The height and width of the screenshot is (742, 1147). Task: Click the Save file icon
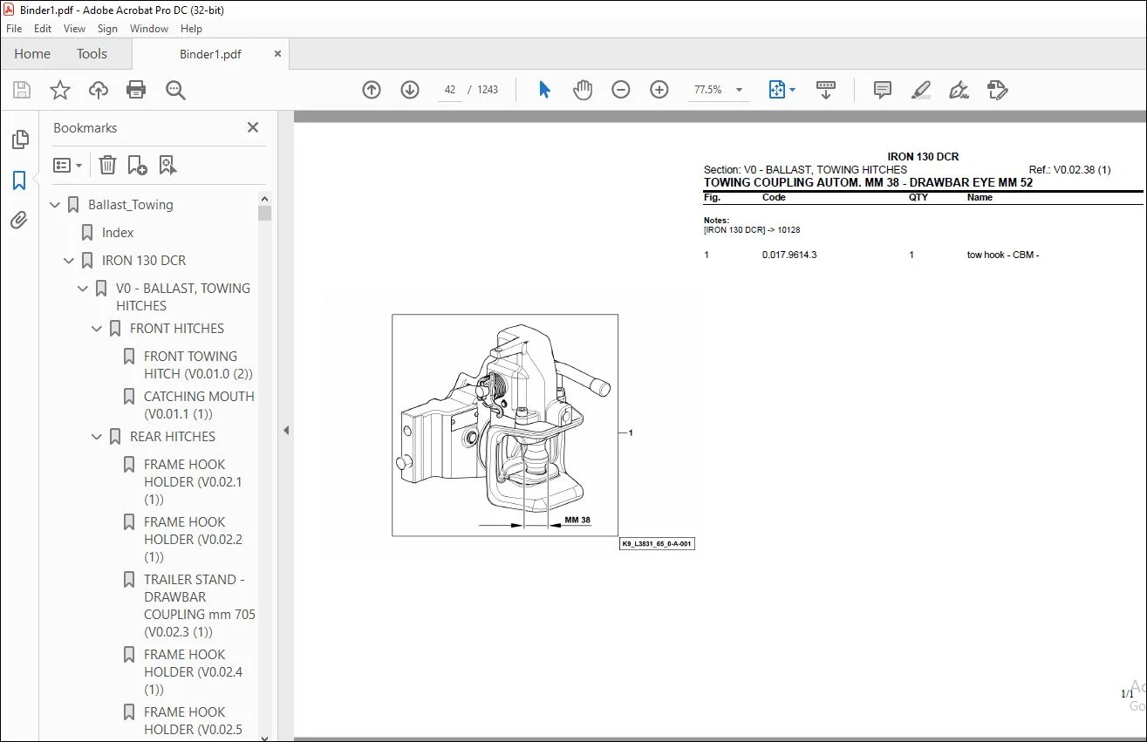coord(22,90)
